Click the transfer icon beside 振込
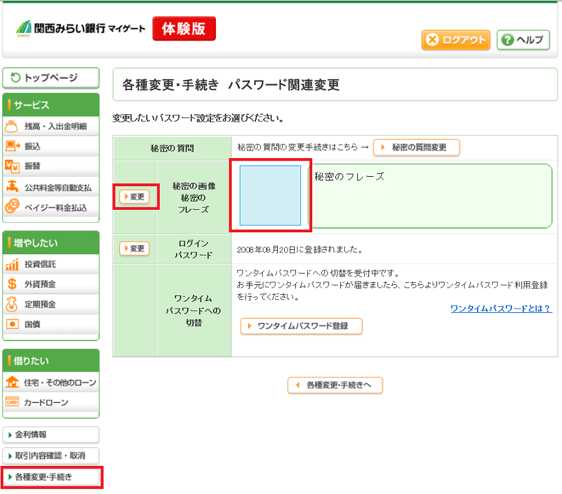 12,146
